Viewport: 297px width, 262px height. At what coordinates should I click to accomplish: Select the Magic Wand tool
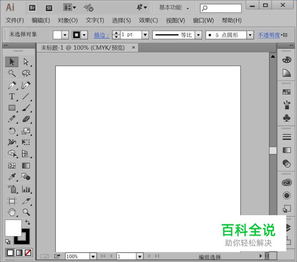(12, 73)
